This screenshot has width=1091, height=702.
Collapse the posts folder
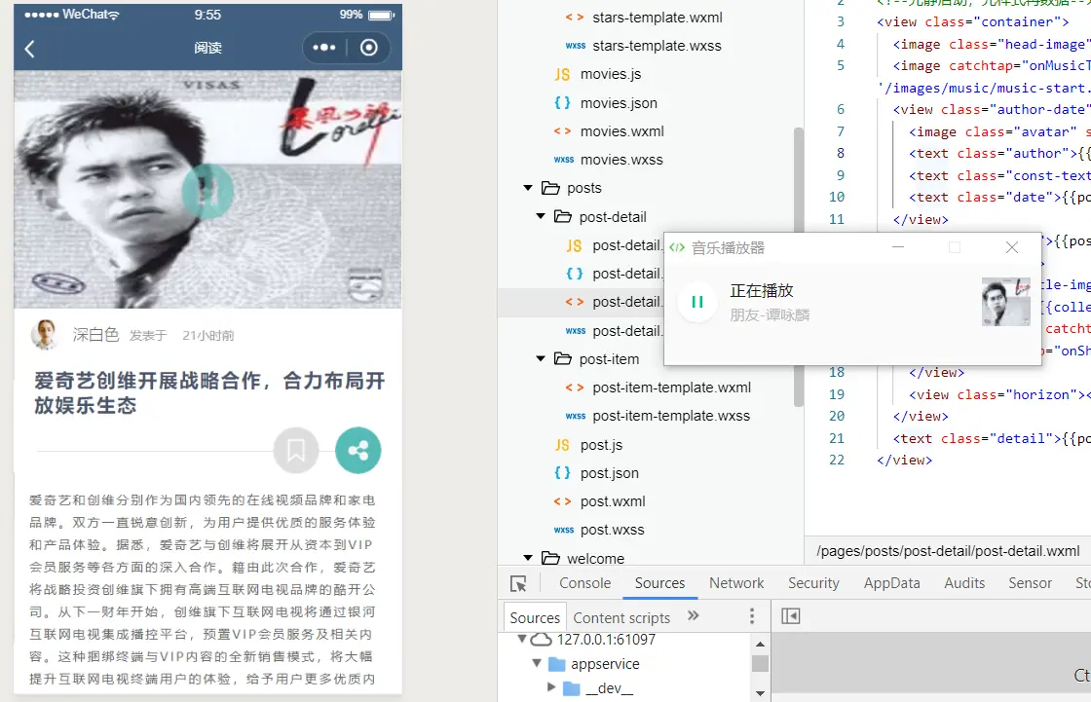click(x=528, y=188)
